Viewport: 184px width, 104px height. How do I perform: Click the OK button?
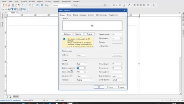pyautogui.click(x=99, y=87)
